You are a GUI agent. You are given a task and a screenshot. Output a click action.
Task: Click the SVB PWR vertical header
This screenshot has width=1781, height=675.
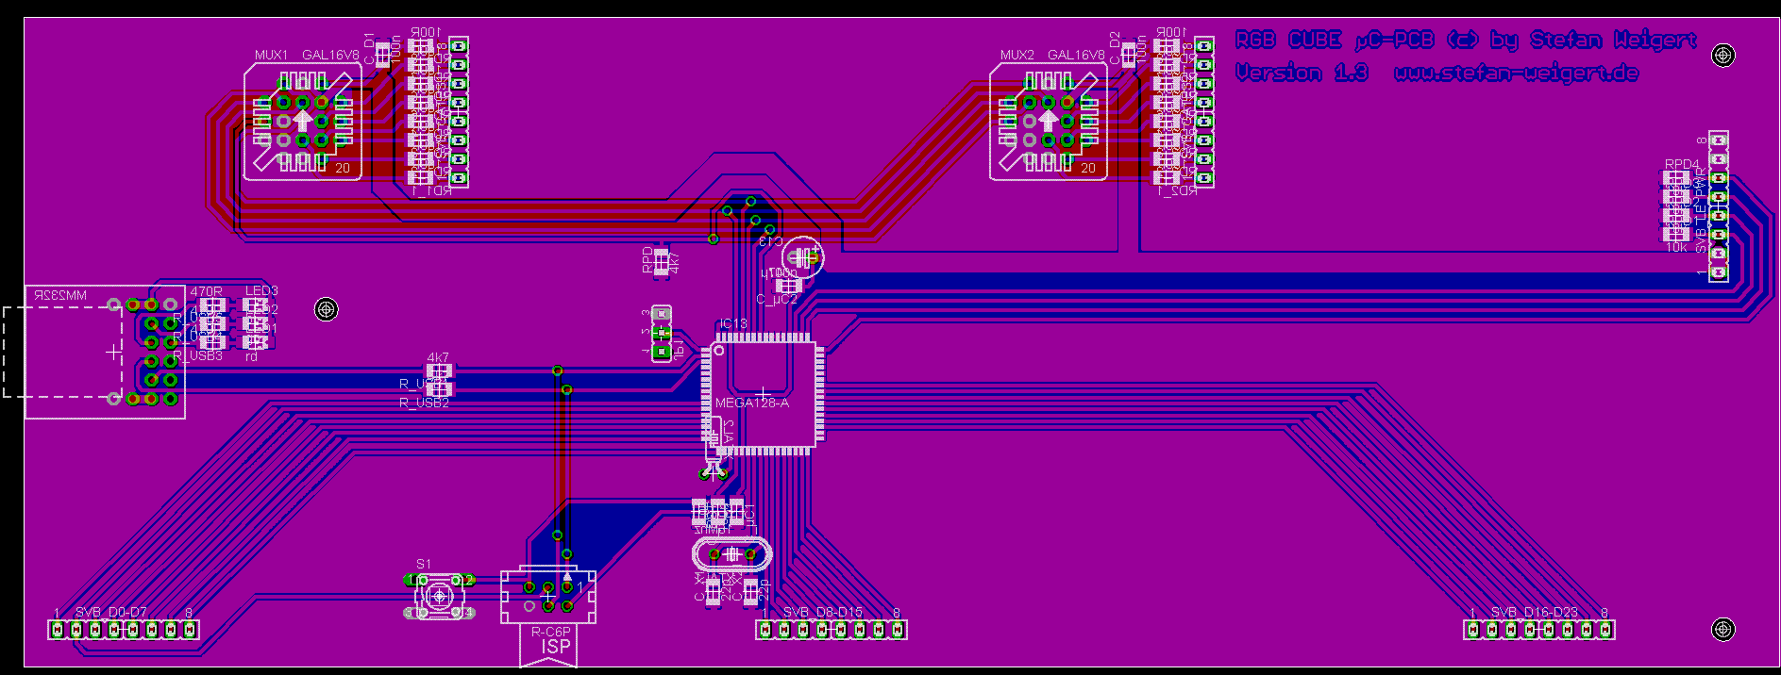point(1719,206)
